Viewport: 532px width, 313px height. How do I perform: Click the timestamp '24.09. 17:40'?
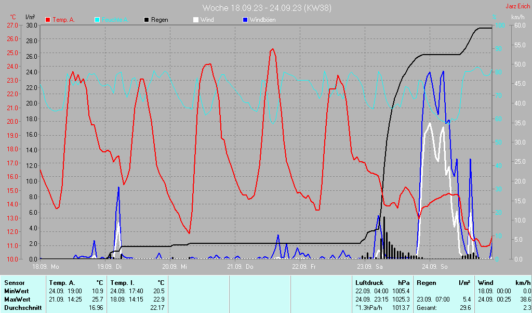[x=127, y=291]
